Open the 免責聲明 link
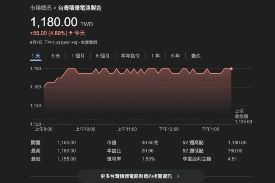275x183 pixels. tap(89, 43)
